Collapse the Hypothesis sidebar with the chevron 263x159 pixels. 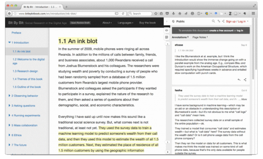tap(167, 21)
